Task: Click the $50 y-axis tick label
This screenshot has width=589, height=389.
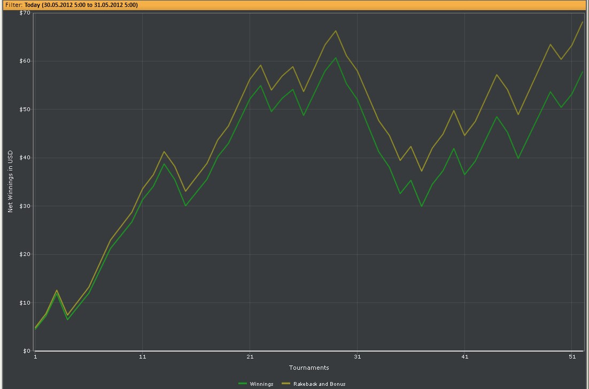Action: [x=25, y=109]
